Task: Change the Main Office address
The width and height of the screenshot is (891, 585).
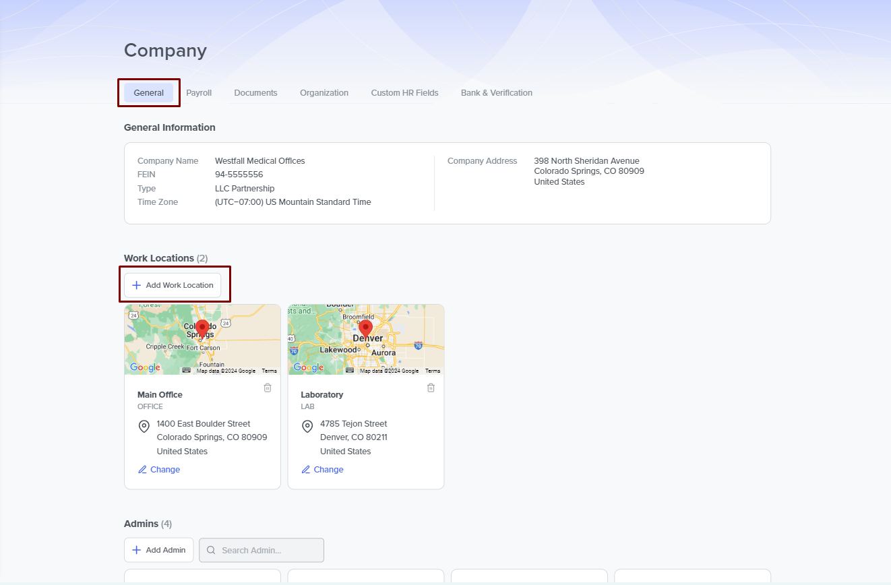Action: click(159, 470)
